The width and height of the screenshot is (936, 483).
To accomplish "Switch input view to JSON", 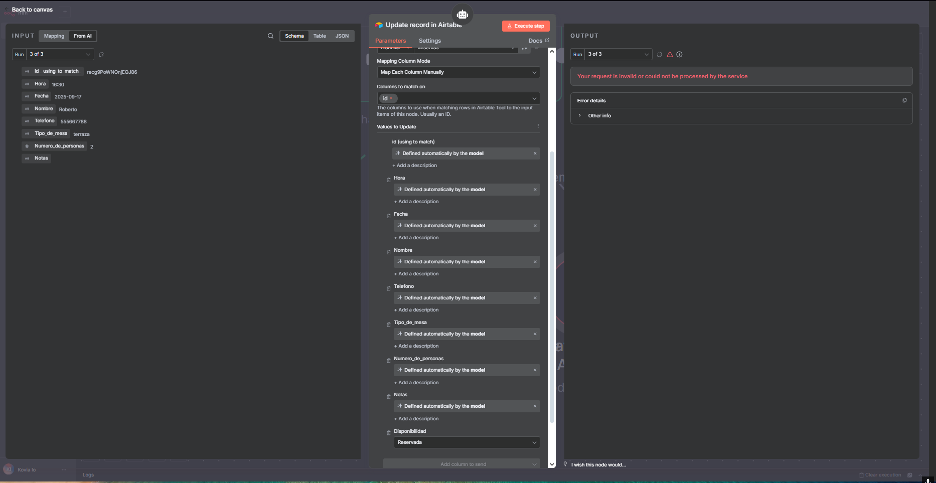I will point(342,36).
